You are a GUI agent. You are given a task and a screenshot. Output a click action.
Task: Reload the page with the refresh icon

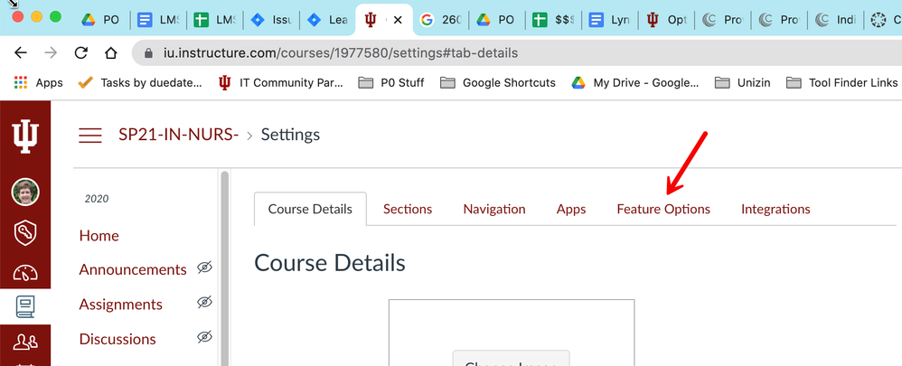(x=81, y=53)
